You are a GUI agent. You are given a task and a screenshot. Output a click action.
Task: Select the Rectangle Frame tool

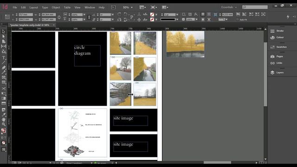pyautogui.click(x=3, y=77)
